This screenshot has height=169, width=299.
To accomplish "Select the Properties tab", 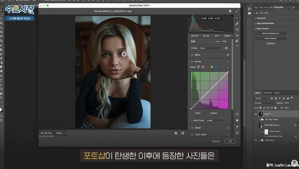I will pyautogui.click(x=279, y=7).
